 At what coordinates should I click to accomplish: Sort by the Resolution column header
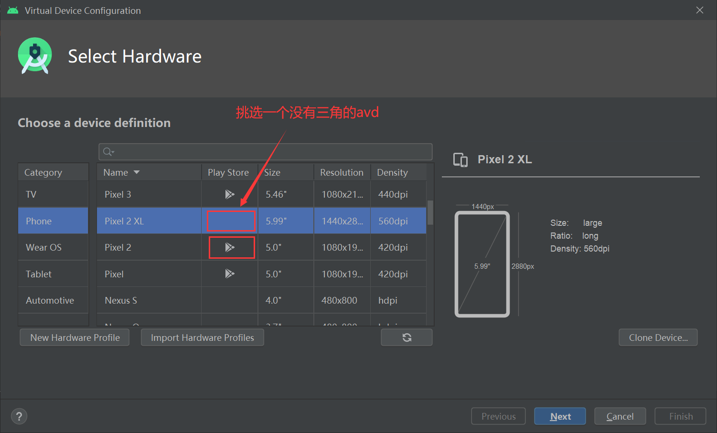coord(342,172)
